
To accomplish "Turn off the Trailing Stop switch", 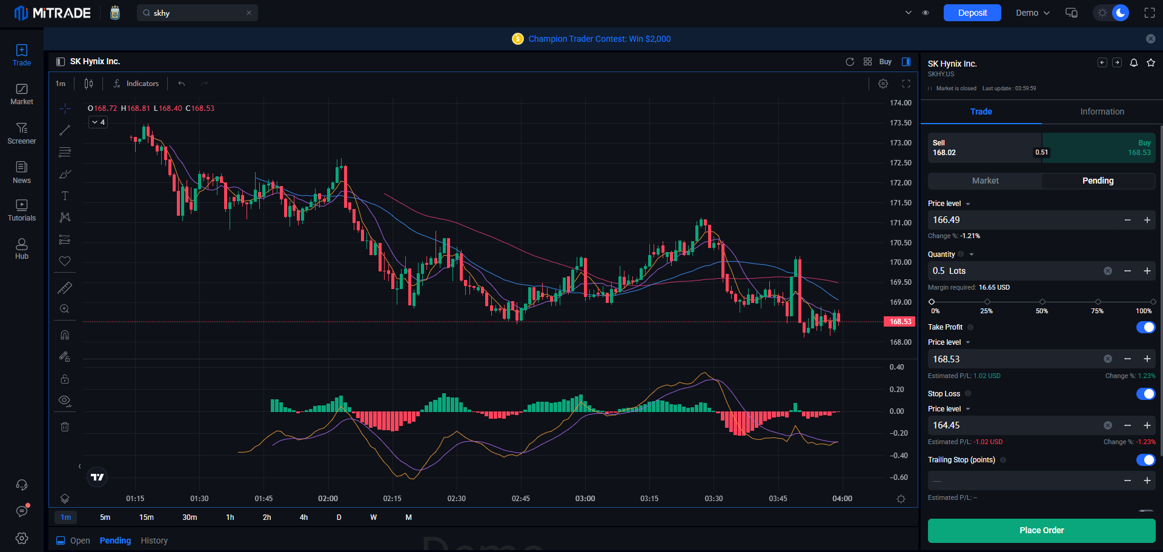I will [1145, 460].
